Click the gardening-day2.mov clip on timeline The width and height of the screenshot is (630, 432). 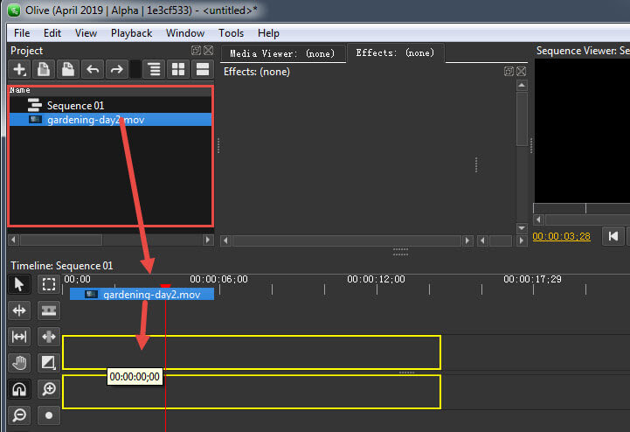pos(142,295)
